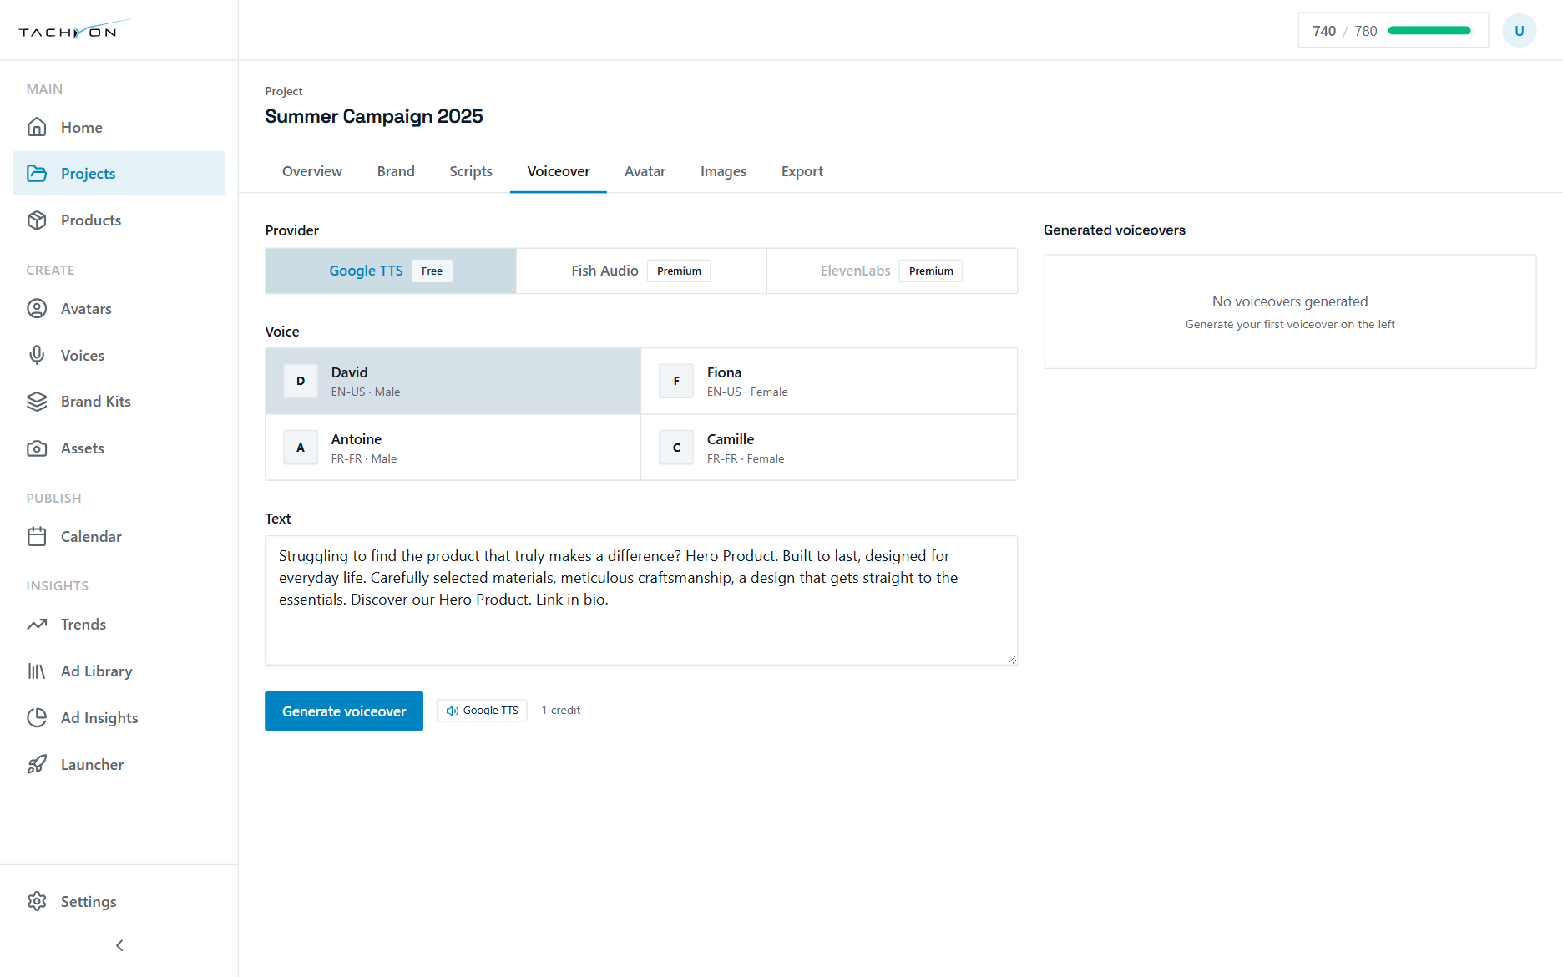Choose Antoine FR-FR Male voice
Screen dimensions: 1563x977
click(x=453, y=448)
